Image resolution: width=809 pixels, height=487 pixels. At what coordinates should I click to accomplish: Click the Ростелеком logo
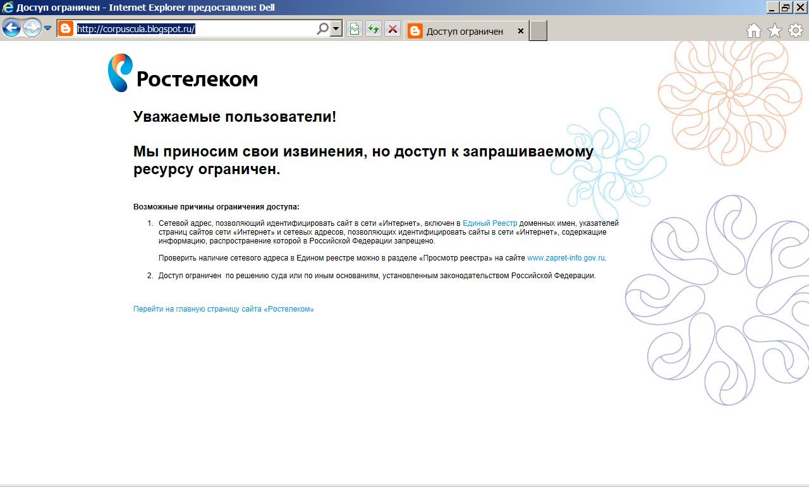183,73
